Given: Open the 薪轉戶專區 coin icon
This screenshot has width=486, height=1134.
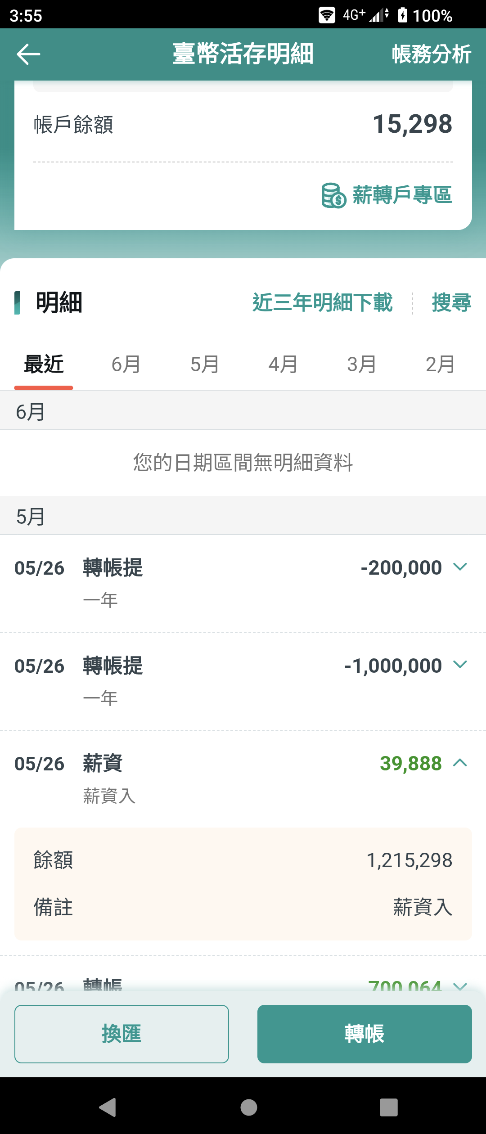Looking at the screenshot, I should (334, 196).
